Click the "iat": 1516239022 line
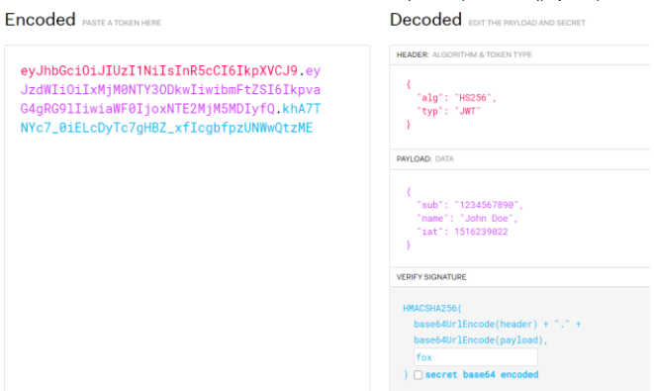 pyautogui.click(x=462, y=232)
